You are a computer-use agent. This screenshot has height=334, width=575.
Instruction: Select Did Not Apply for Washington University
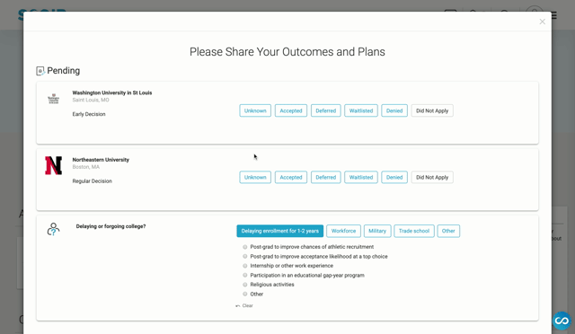(432, 110)
